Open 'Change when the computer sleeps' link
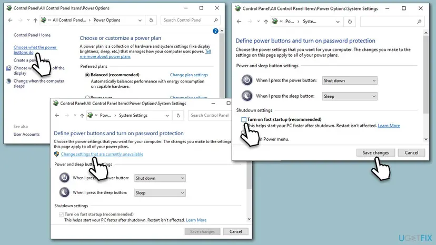 pos(38,84)
